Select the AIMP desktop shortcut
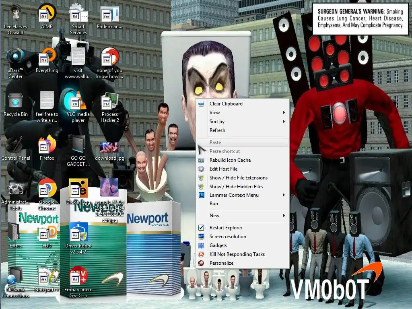This screenshot has height=309, width=412. pyautogui.click(x=47, y=16)
